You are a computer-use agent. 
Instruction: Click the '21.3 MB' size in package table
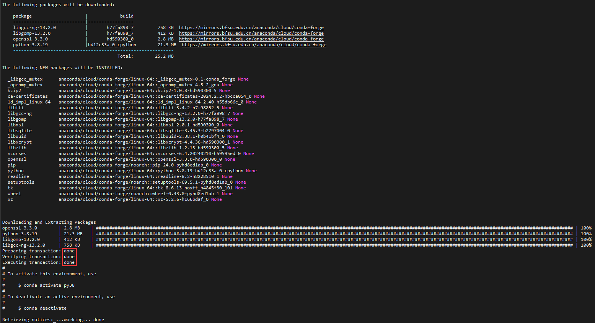167,45
